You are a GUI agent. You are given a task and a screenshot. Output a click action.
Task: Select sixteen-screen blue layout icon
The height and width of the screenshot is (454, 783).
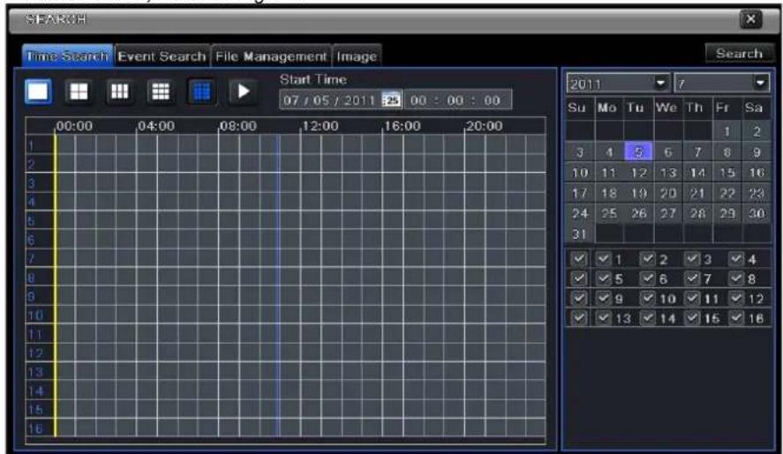tap(202, 92)
